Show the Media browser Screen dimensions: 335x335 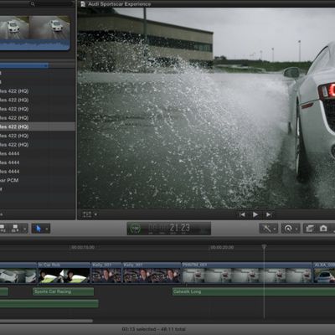[309, 229]
